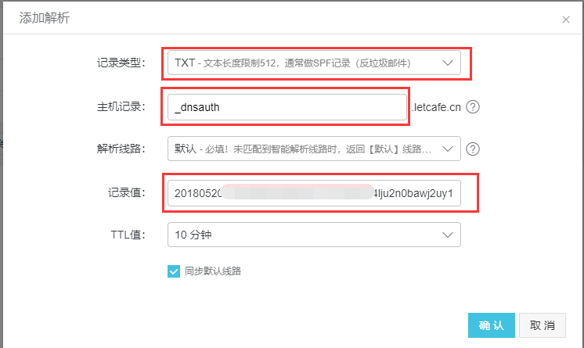Click the help icon beside 解析线路 dropdown

point(473,149)
